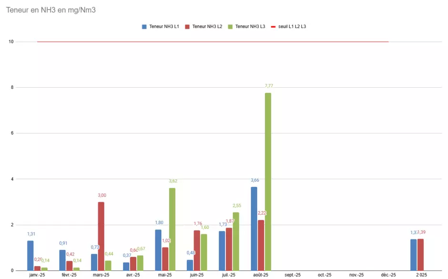Select the chart title Teneur en NH3
Image resolution: width=448 pixels, height=279 pixels.
click(51, 10)
